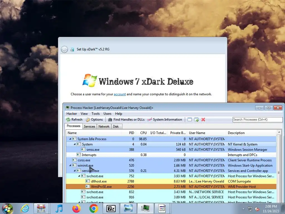Select the System Idle Process row name
This screenshot has width=285, height=214.
[92, 139]
